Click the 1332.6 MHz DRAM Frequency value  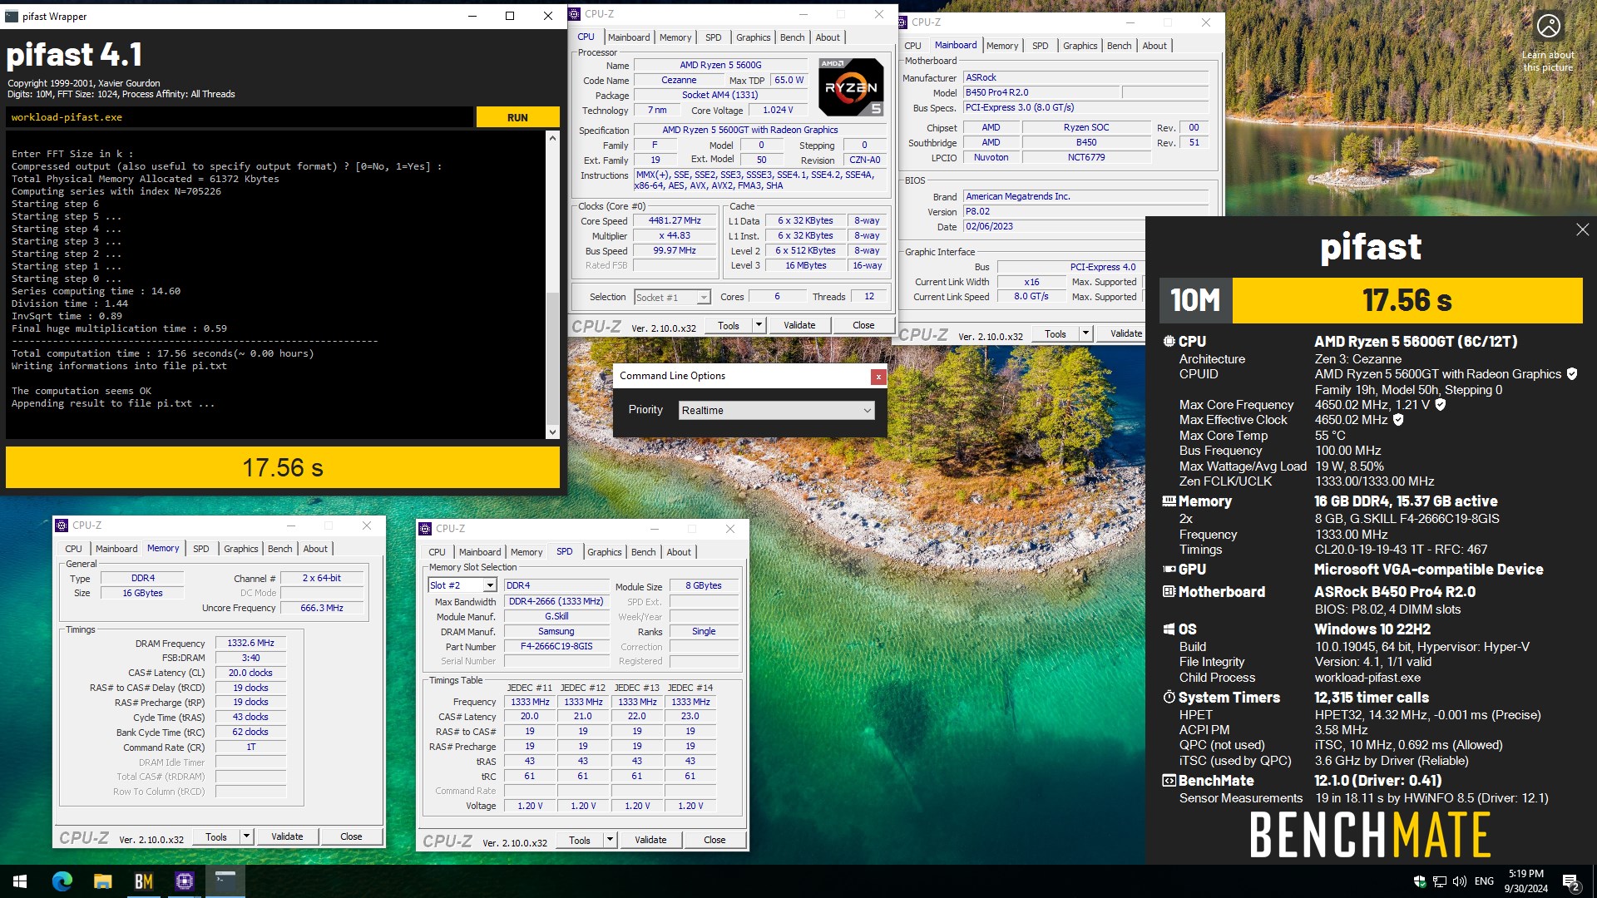pyautogui.click(x=250, y=643)
